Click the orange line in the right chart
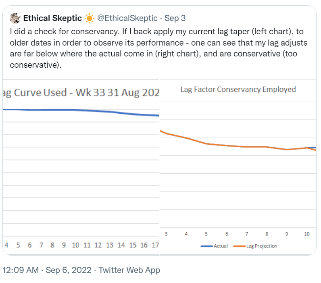 226,145
